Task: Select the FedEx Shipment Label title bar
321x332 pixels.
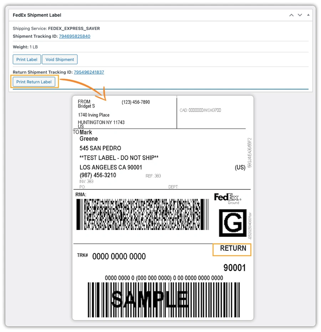Action: point(37,15)
